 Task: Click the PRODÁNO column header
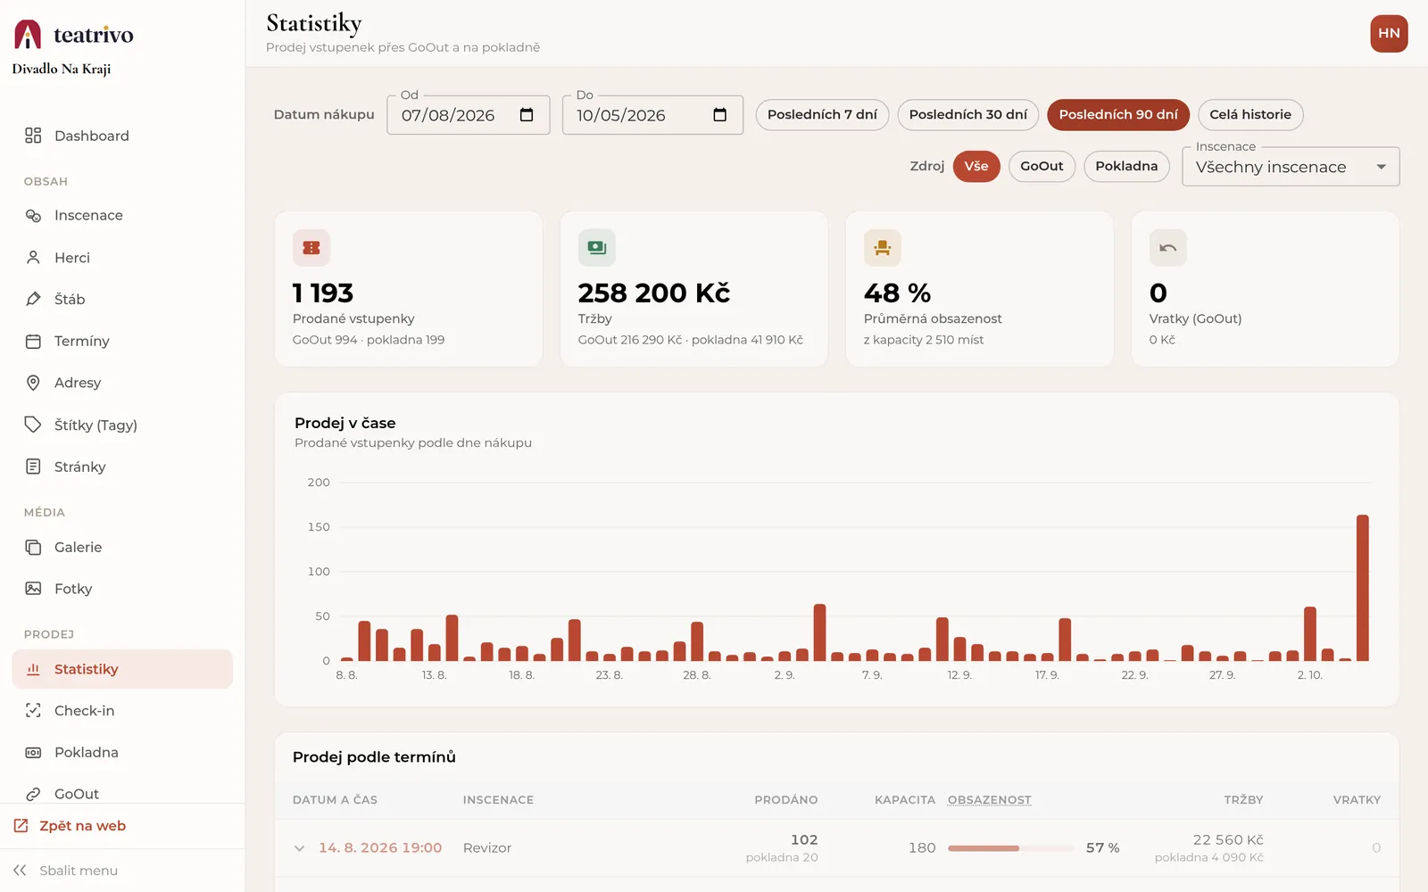(x=785, y=800)
